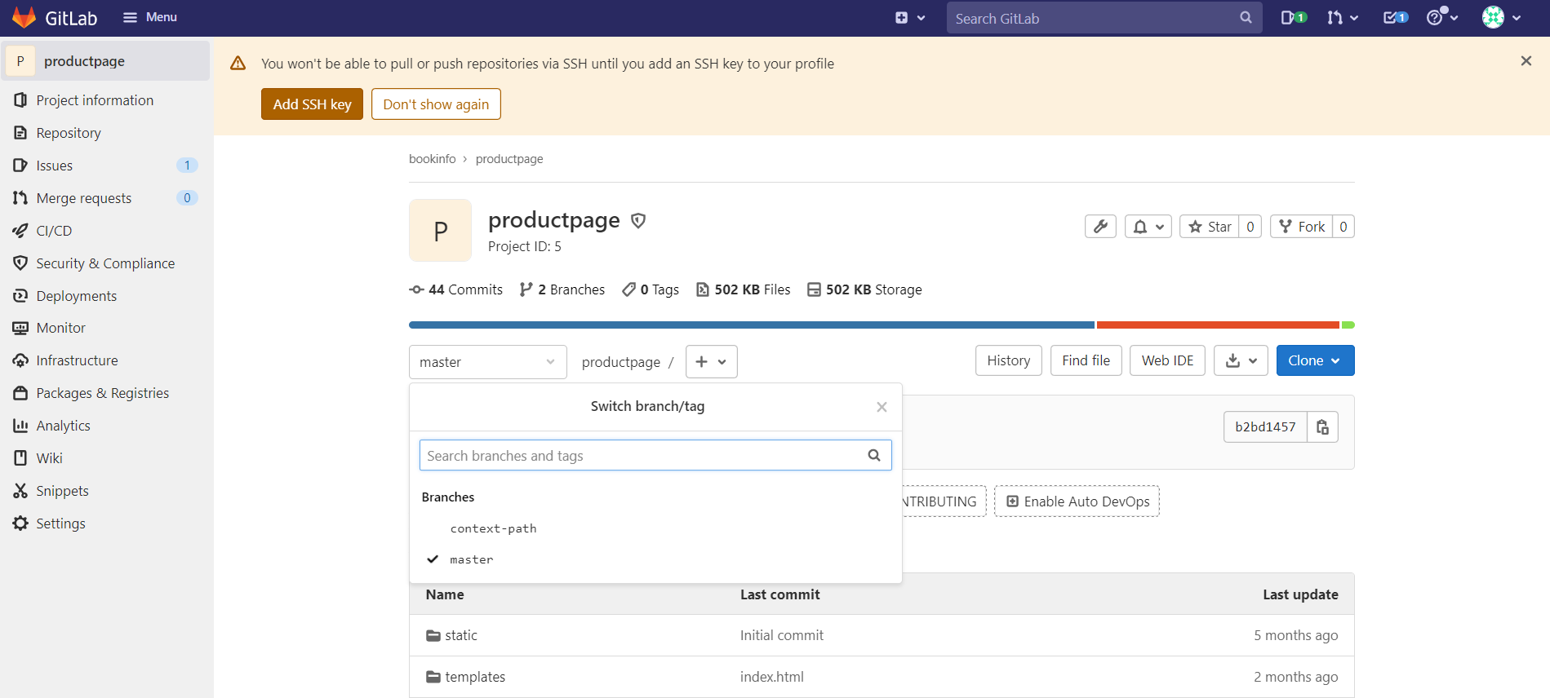Open the user avatar menu
The image size is (1550, 698).
click(x=1501, y=17)
